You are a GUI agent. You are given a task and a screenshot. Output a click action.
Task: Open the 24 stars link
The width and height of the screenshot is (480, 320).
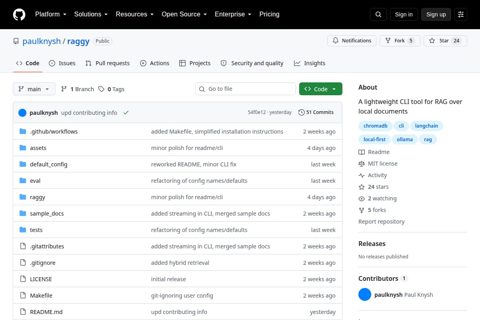(374, 187)
